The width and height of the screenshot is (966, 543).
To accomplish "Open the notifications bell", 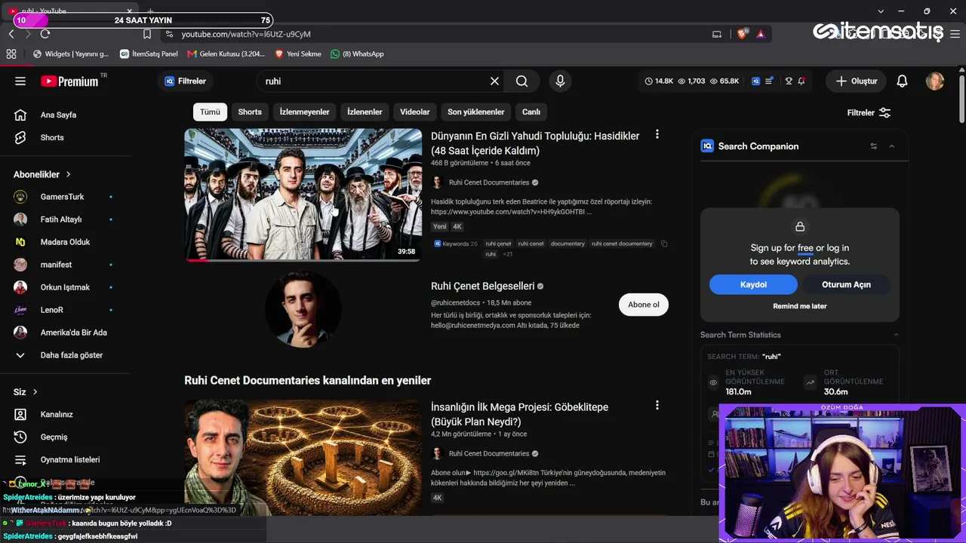I will tap(902, 81).
